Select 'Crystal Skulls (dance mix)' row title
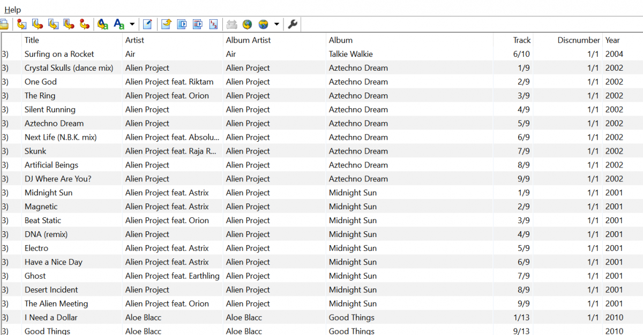643x335 pixels. (69, 68)
